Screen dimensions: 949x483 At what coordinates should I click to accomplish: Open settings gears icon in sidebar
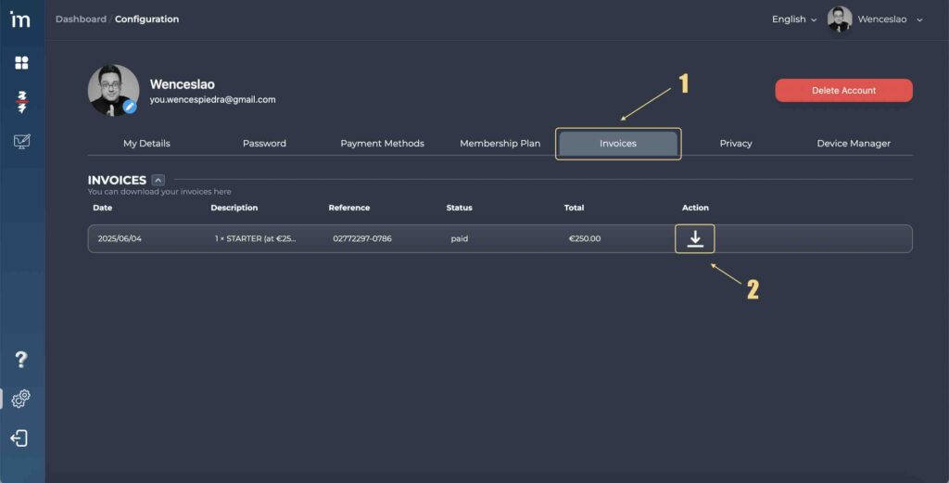(21, 399)
